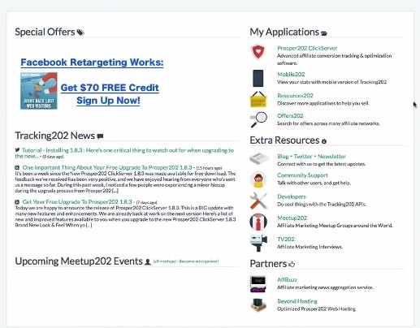Click the TV202 video camera icon
Viewport: 420px width, 328px height.
click(258, 243)
